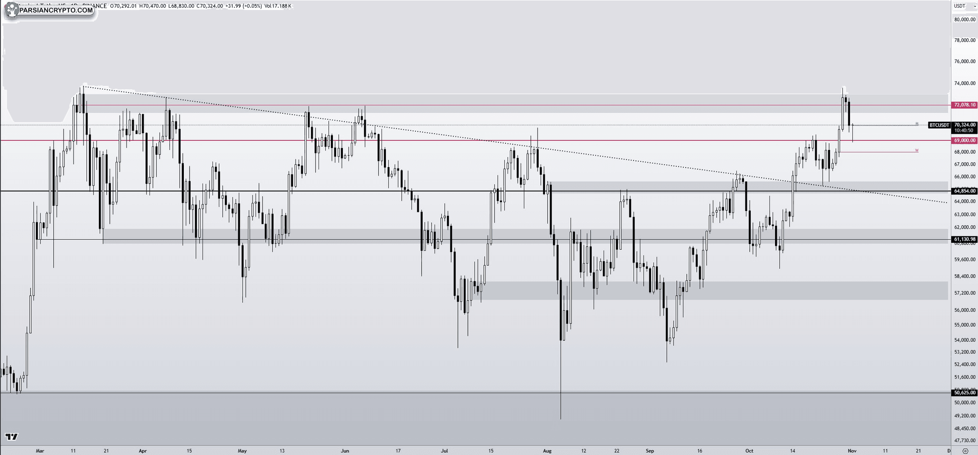
Task: Click the Aug label on time axis
Action: (x=547, y=451)
